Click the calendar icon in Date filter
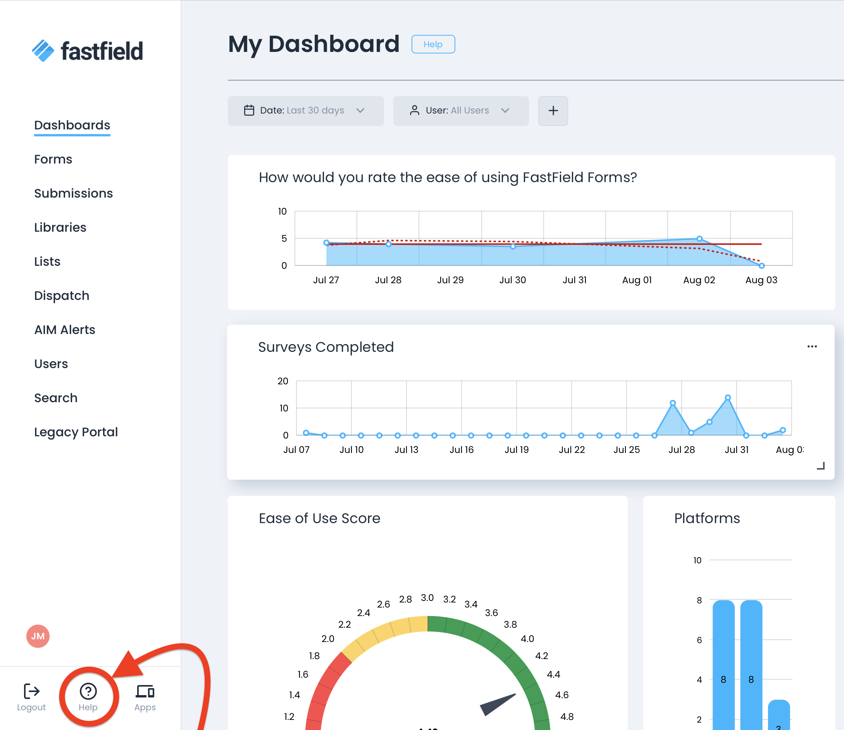844x730 pixels. tap(249, 110)
